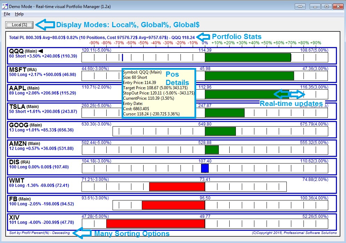
Task: Select the WMT symbol name
Action: click(x=17, y=180)
